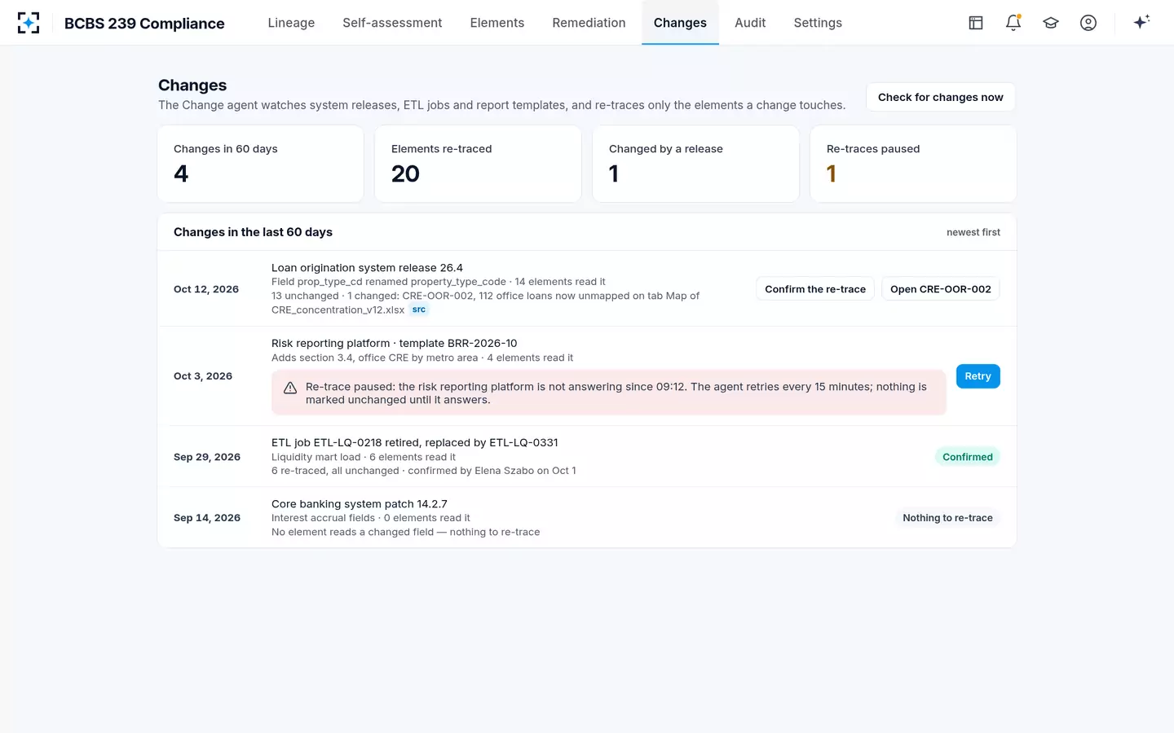
Task: Click BCBS 239 Compliance app title
Action: 144,24
